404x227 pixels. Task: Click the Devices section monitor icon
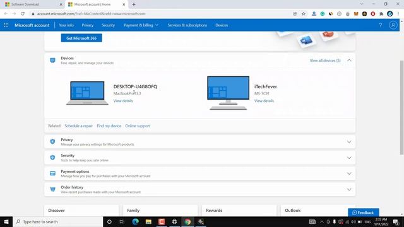click(52, 61)
